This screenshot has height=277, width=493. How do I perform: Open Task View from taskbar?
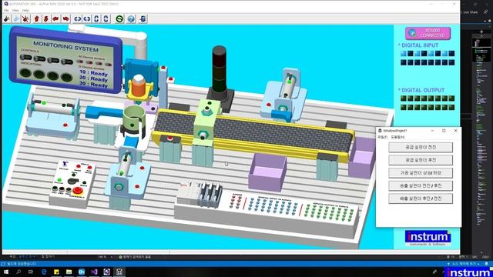[31, 272]
